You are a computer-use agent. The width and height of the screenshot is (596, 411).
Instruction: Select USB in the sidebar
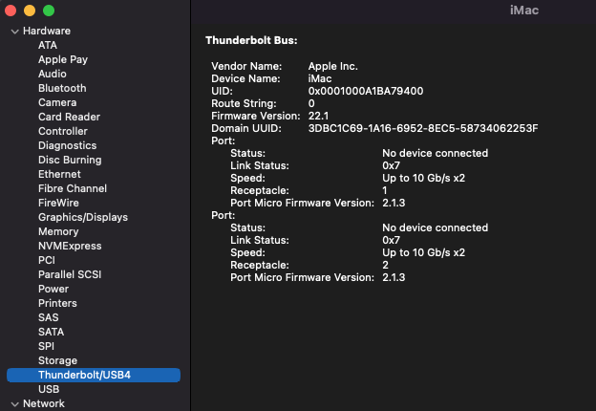(x=49, y=389)
